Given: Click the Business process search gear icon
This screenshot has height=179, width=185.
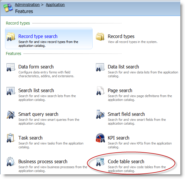Looking at the screenshot, I should pyautogui.click(x=11, y=161).
